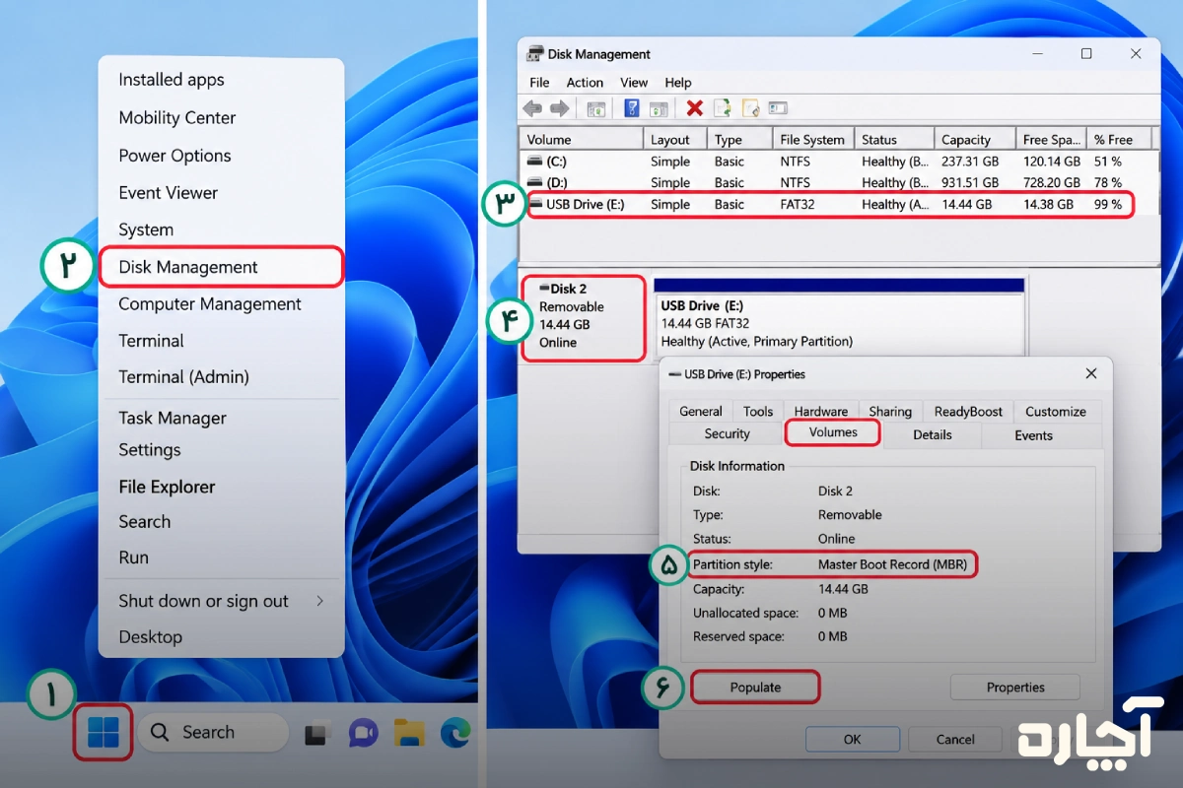The height and width of the screenshot is (788, 1183).
Task: Toggle the Show/Hide Action Pane toolbar icon
Action: point(659,108)
